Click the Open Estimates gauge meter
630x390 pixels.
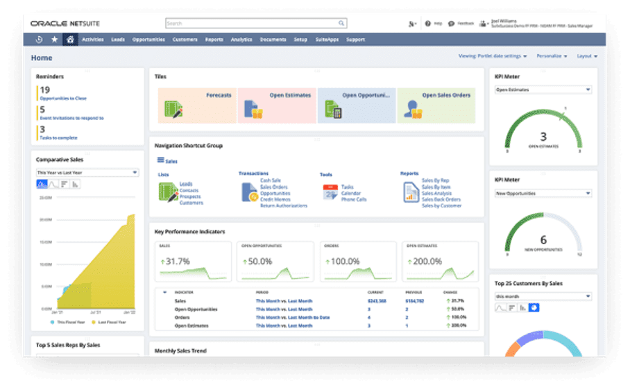pyautogui.click(x=543, y=129)
